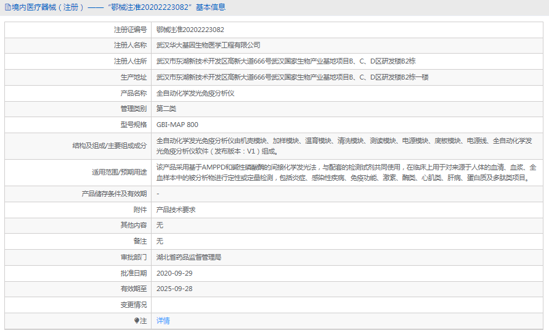This screenshot has height=333, width=549.
Task: Click the document icon before 境内医疗器械 heading
Action: tap(8, 7)
